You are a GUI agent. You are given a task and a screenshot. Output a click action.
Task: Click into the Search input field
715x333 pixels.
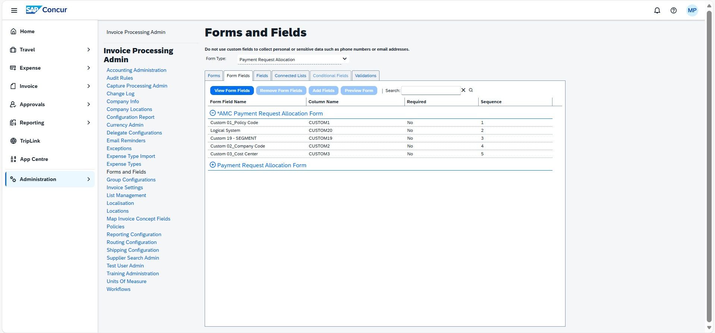click(x=431, y=91)
